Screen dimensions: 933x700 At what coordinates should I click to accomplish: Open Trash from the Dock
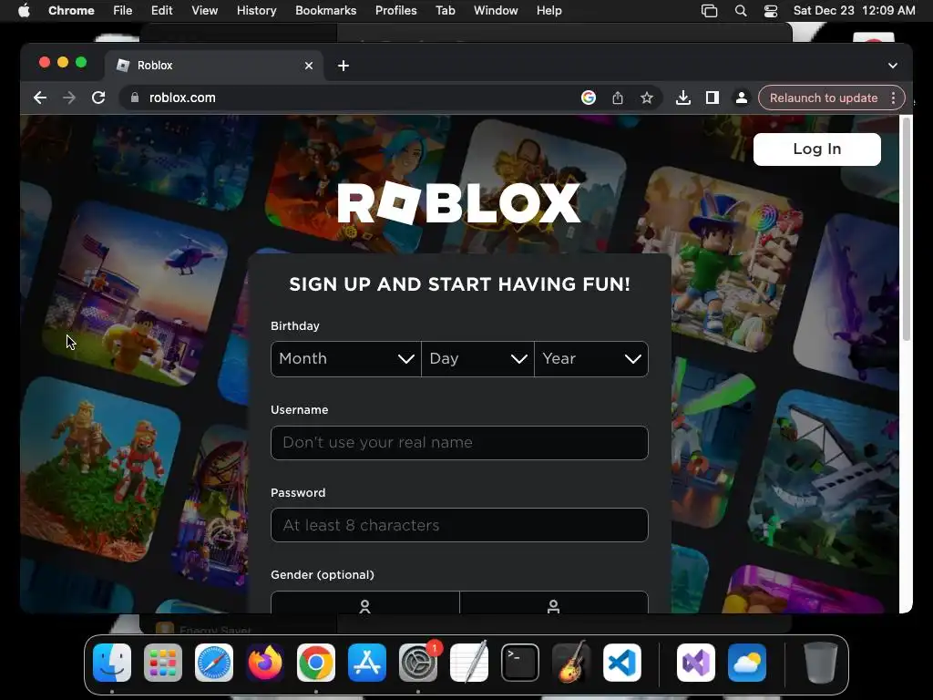pos(821,663)
